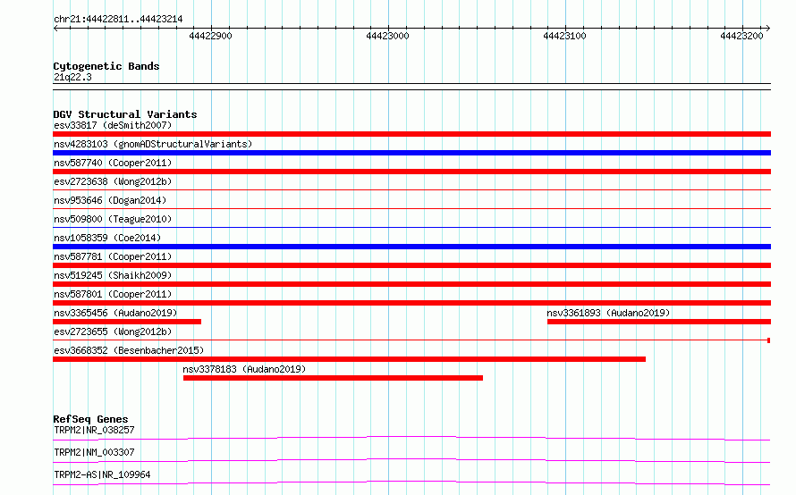Open the TRPM2|NM_003307 gene label
The image size is (796, 495).
click(94, 452)
